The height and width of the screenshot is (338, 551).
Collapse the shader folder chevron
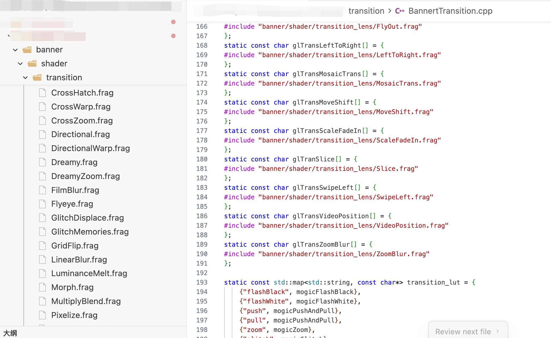(20, 63)
